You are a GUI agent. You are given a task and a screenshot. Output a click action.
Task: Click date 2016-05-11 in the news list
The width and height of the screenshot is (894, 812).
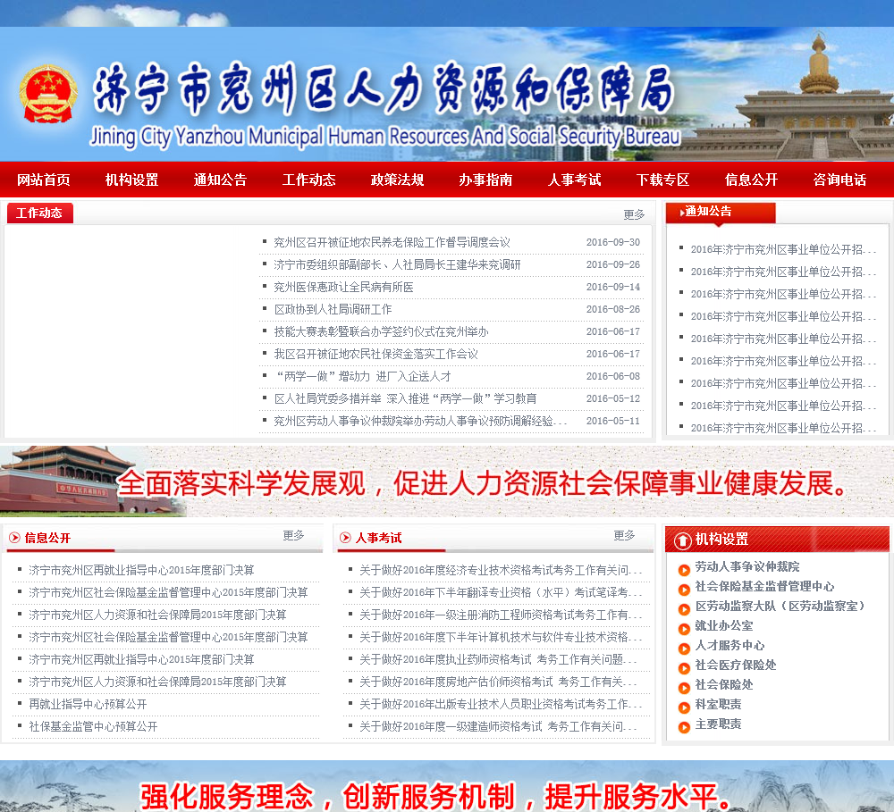tap(613, 421)
